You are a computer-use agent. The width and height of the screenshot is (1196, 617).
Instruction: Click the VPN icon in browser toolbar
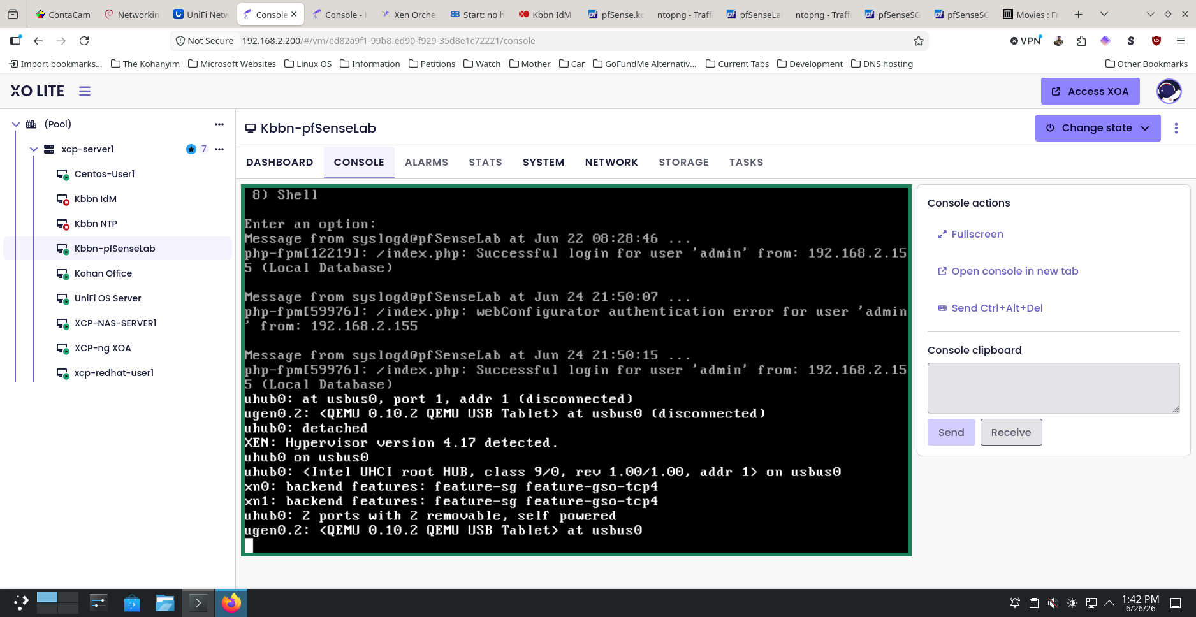(1026, 41)
